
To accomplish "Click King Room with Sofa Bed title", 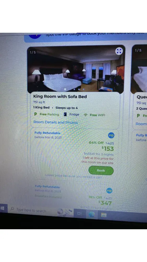I will pyautogui.click(x=60, y=96).
